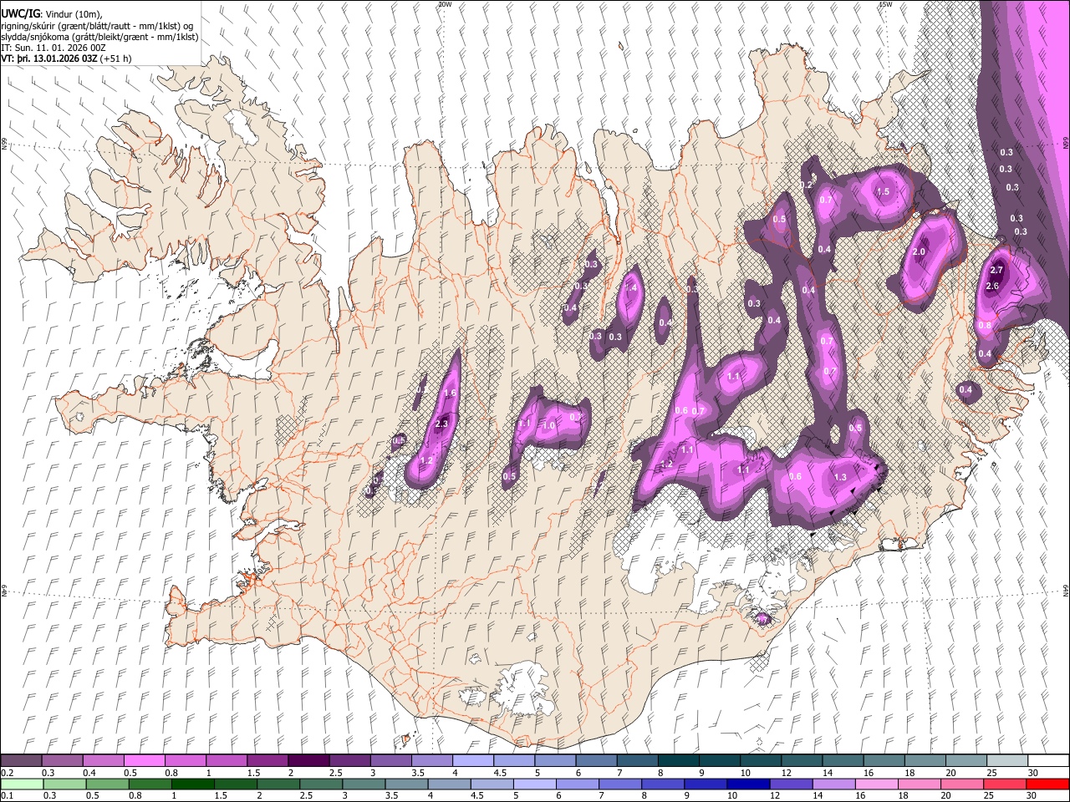Viewport: 1070px width, 802px height.
Task: Click the lower legend light pink swatch at 16
Action: click(876, 784)
